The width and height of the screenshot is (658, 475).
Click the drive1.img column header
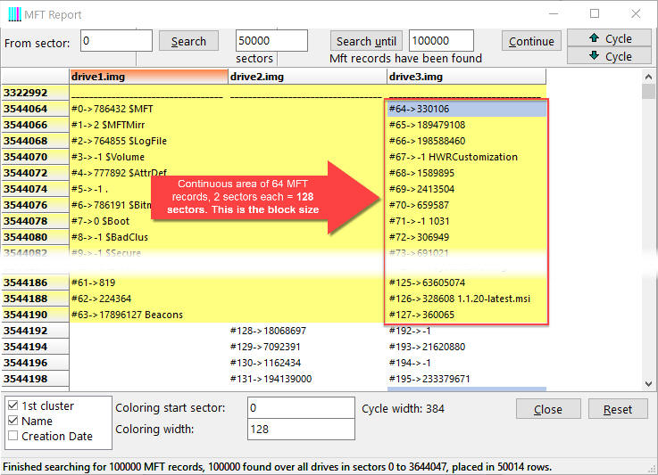[x=149, y=77]
